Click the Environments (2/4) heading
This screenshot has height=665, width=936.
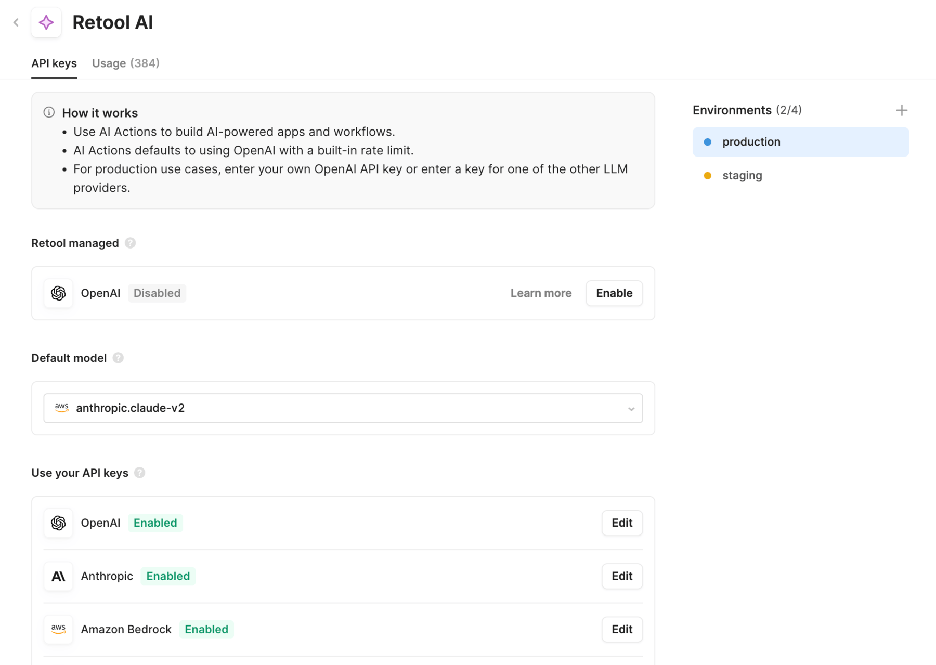(x=747, y=110)
